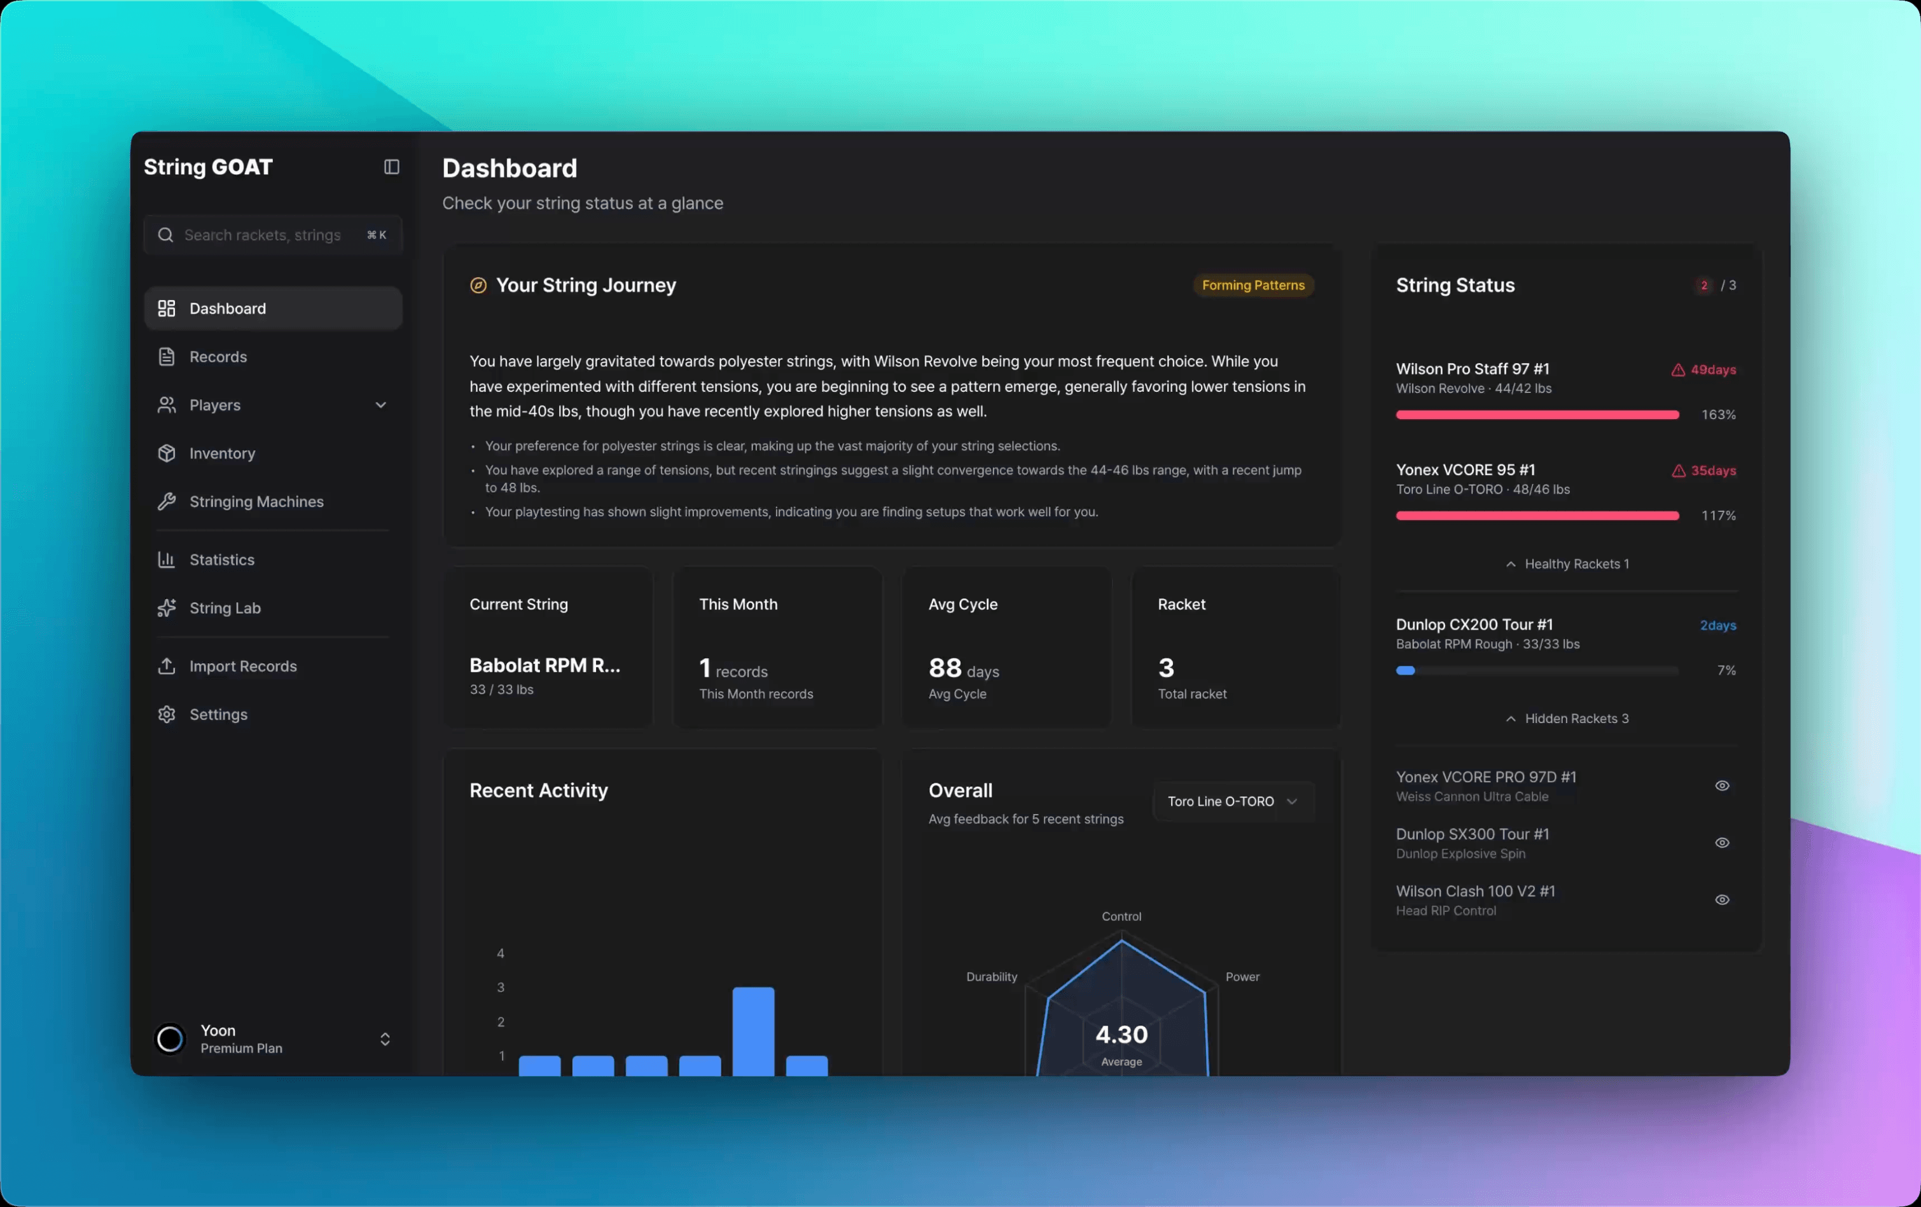Collapse the Healthy Rackets 1 section
This screenshot has height=1207, width=1921.
coord(1567,564)
